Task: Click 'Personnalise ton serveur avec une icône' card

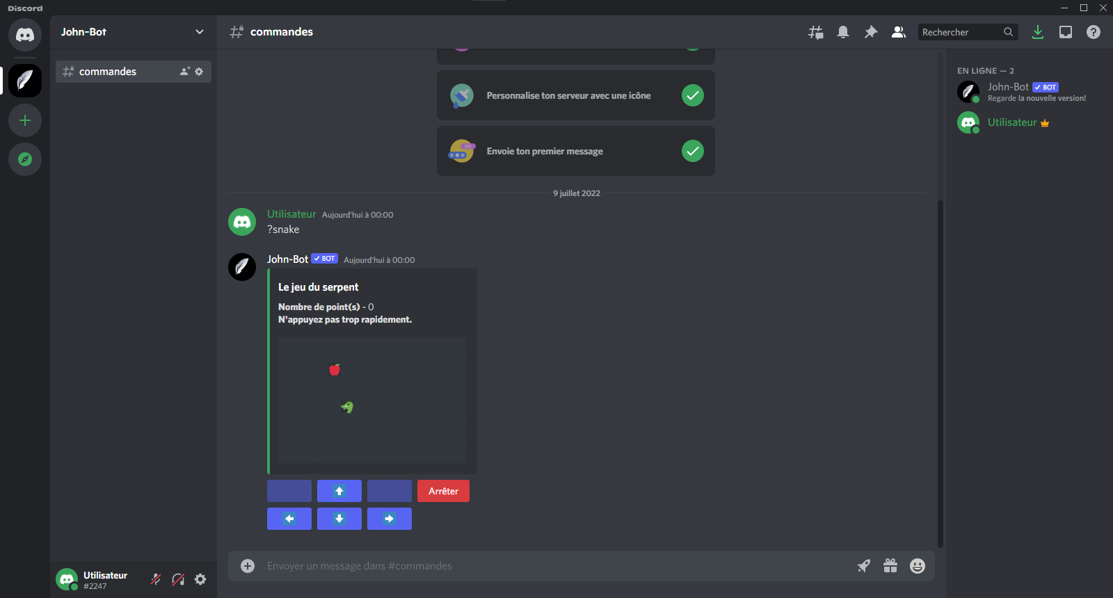Action: 576,95
